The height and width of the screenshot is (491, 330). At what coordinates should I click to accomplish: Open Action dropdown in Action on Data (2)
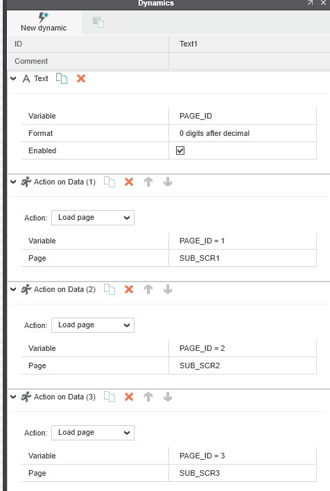pyautogui.click(x=93, y=325)
